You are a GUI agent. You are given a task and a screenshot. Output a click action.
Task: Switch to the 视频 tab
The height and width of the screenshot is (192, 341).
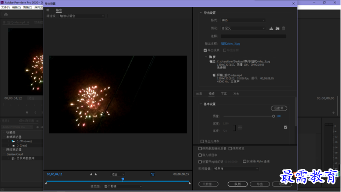pos(211,94)
